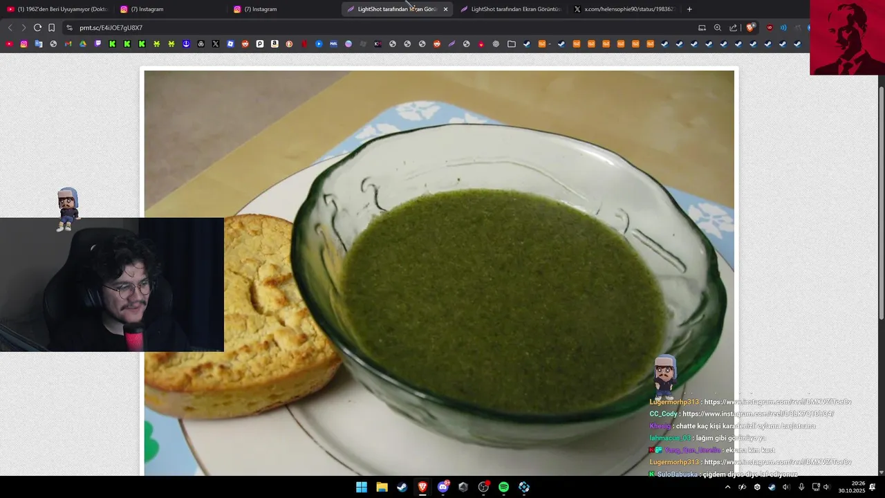Open DuckDuckGo bookmark icon
Screen dimensions: 885x498
[x=289, y=44]
